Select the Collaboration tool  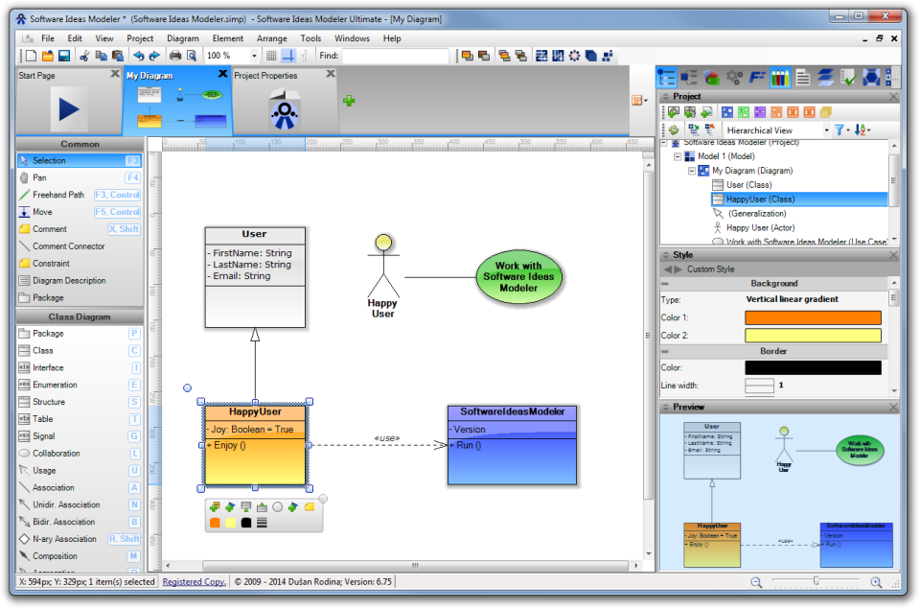click(80, 454)
